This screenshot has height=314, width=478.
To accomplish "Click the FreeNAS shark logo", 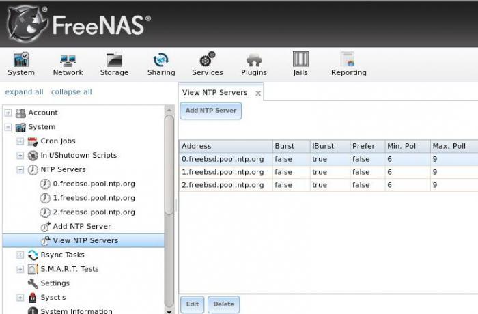I will coord(27,25).
